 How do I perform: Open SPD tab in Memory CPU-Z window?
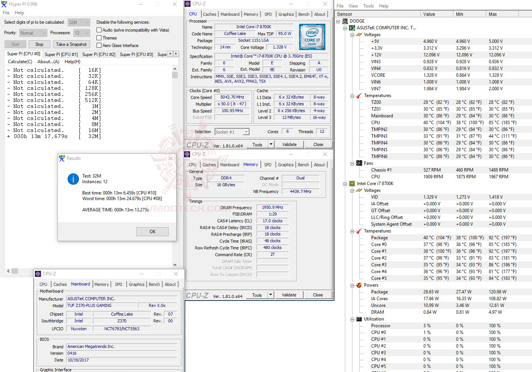click(x=268, y=165)
